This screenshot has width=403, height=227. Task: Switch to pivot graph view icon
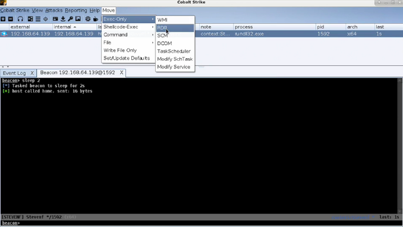(x=30, y=19)
